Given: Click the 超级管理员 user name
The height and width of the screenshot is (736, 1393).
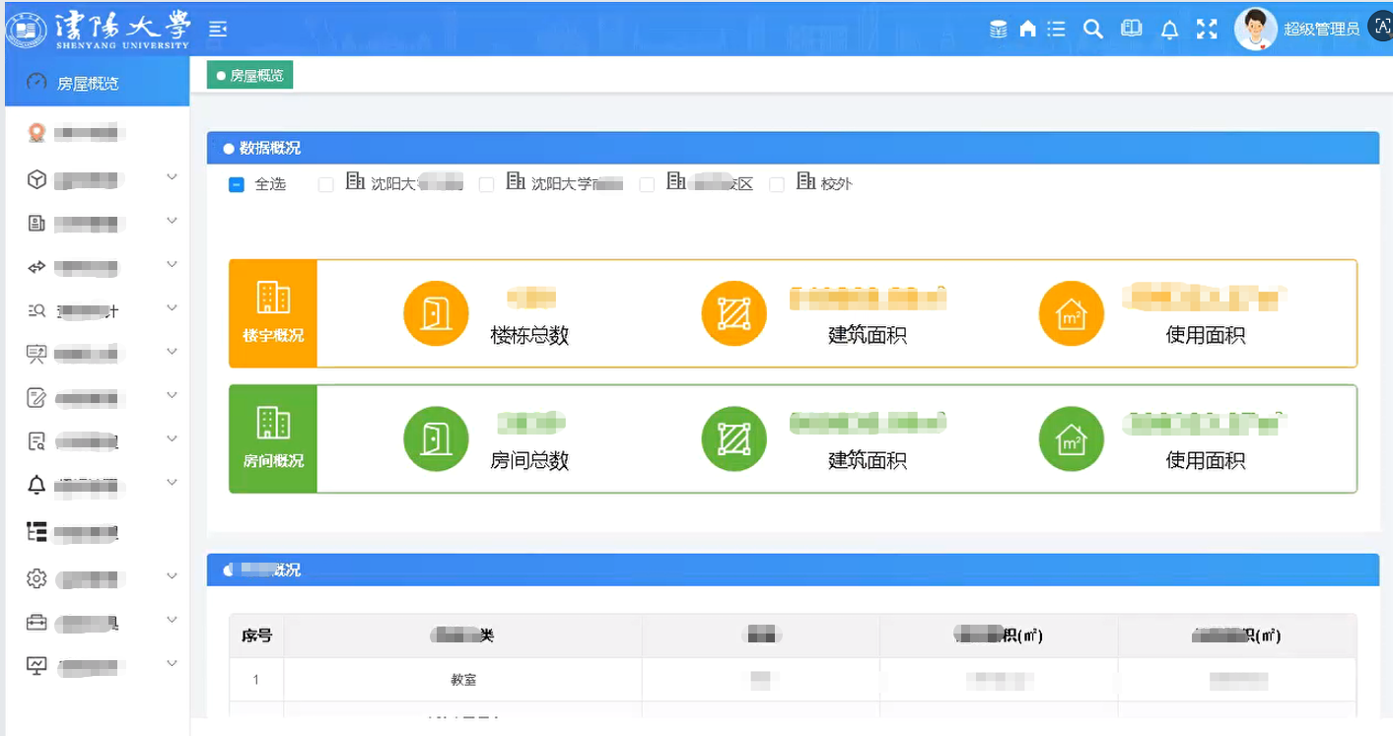Looking at the screenshot, I should (1321, 30).
